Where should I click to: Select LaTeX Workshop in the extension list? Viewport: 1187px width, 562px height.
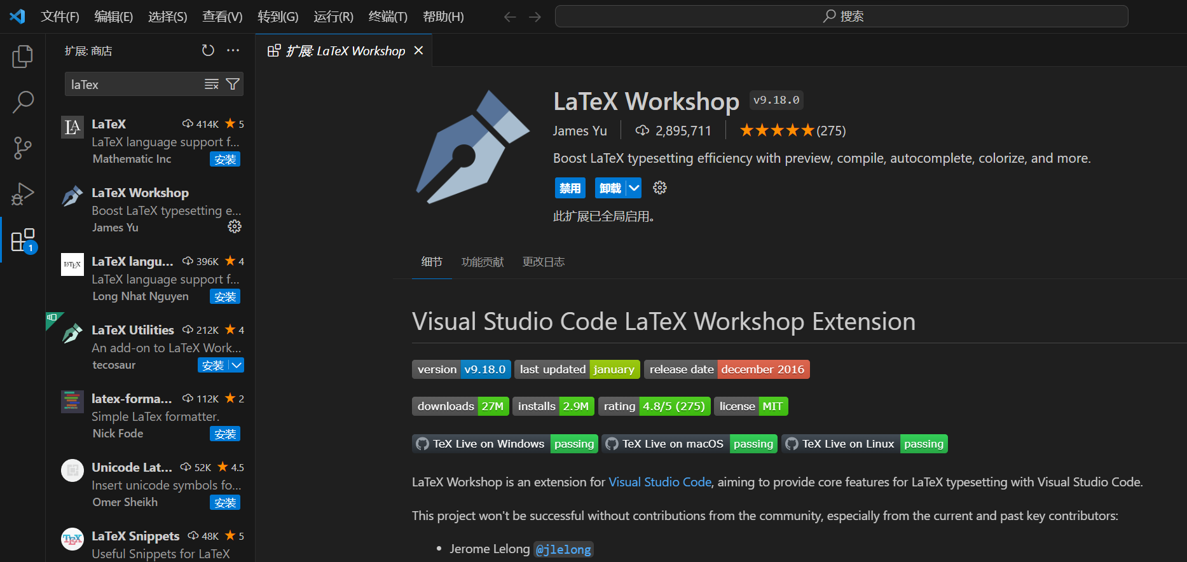click(150, 210)
